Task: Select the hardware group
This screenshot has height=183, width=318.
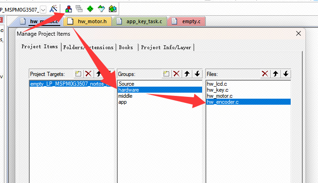Action: pyautogui.click(x=160, y=90)
